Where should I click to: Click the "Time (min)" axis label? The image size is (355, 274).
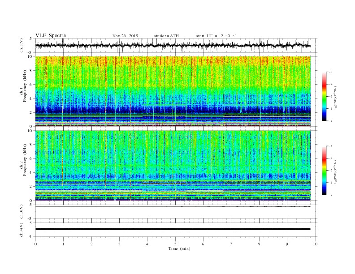click(179, 248)
